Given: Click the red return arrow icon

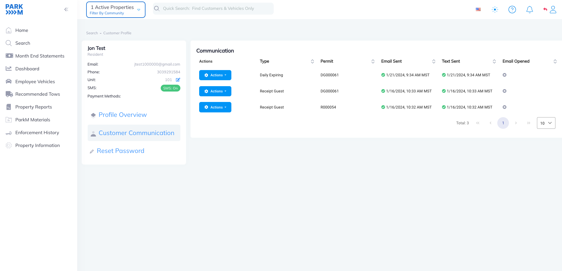Looking at the screenshot, I should point(545,9).
